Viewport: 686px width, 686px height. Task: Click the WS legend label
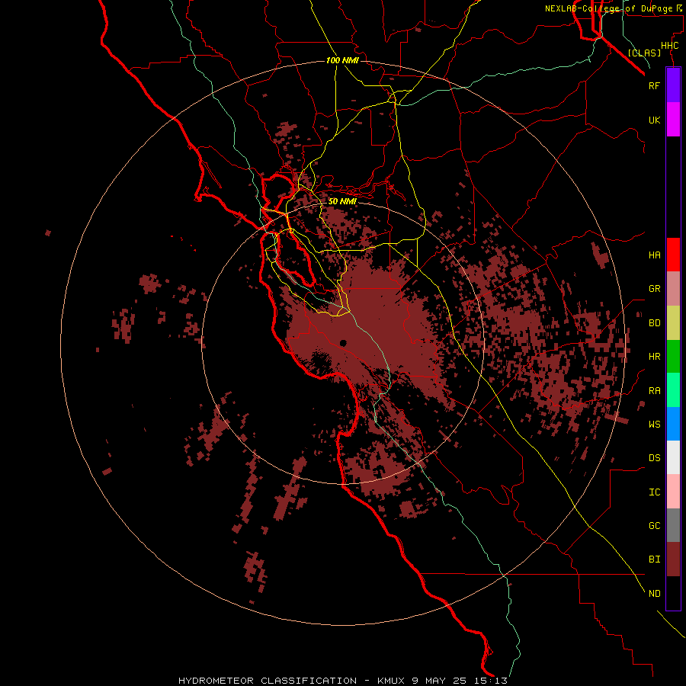pos(654,424)
